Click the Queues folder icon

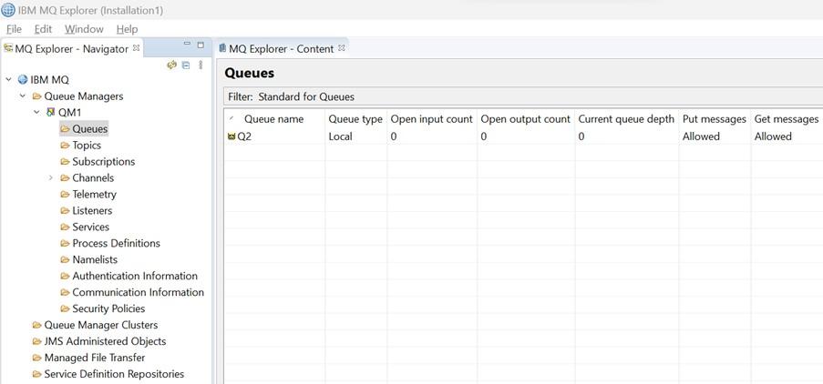click(65, 129)
